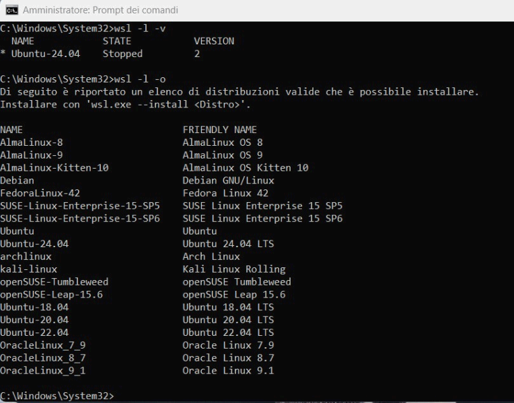Screen dimensions: 514x403
Task: Click the 'Ubuntu 18.04 LTS' friendly name
Action: click(x=229, y=308)
